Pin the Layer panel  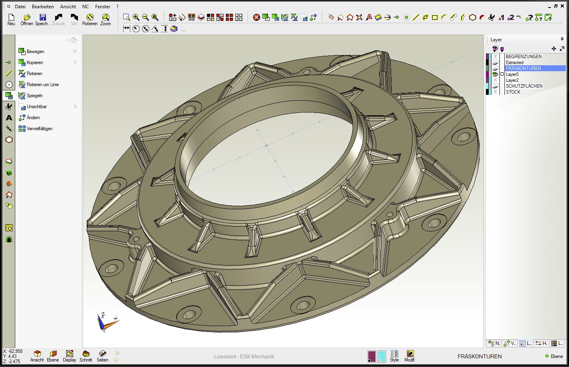pyautogui.click(x=562, y=39)
